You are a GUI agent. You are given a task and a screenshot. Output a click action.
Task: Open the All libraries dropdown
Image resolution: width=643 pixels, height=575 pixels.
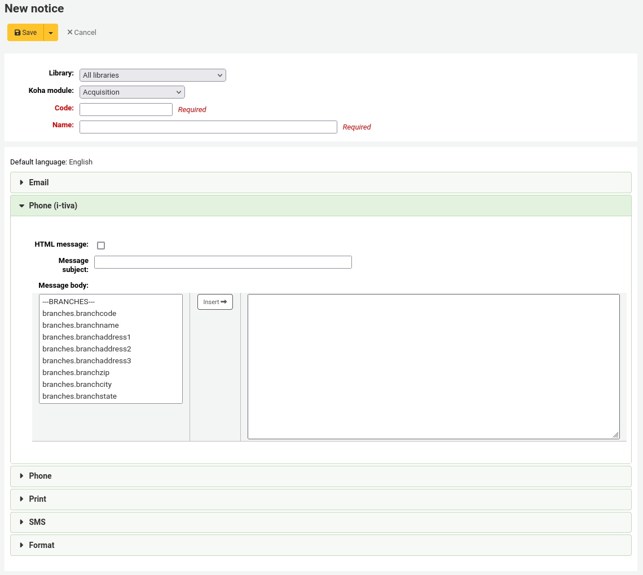(152, 75)
